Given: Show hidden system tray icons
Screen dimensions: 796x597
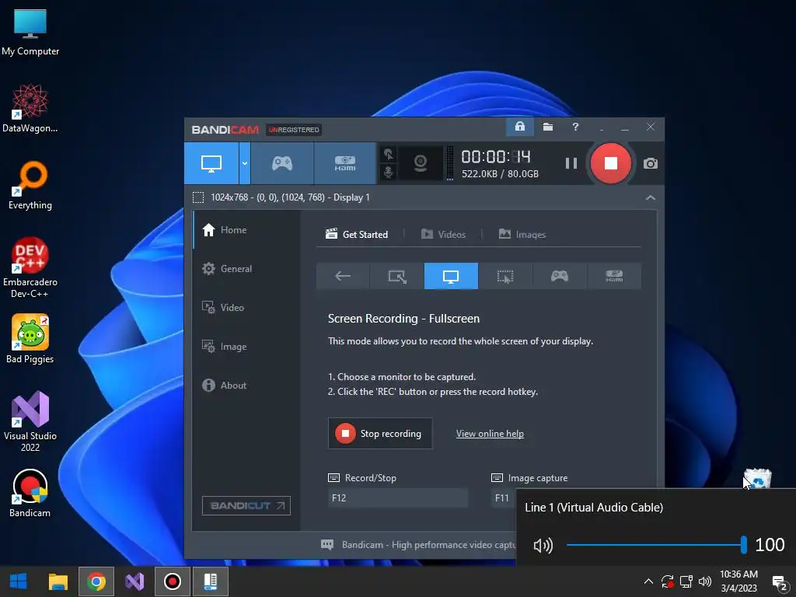Looking at the screenshot, I should [x=648, y=581].
